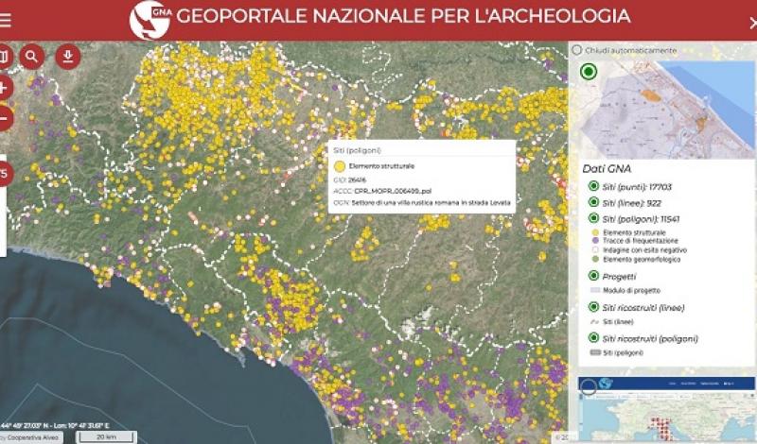757x444 pixels.
Task: Click the round red button below zoom controls
Action: point(5,174)
